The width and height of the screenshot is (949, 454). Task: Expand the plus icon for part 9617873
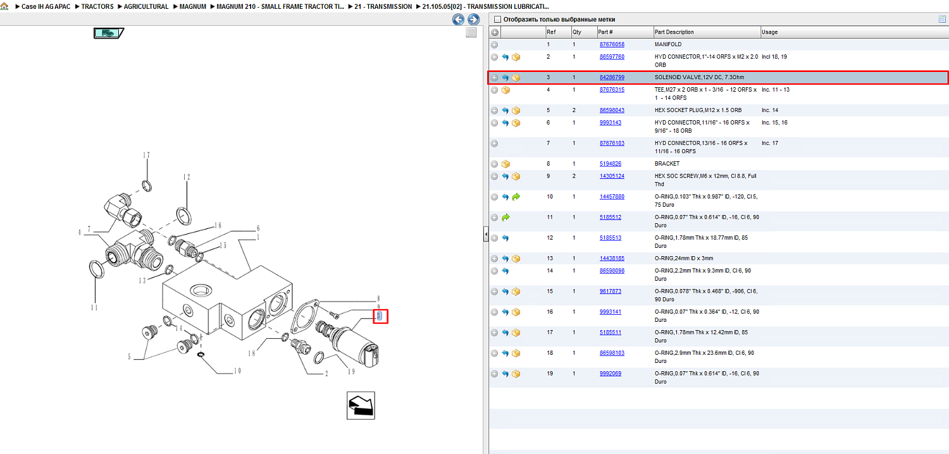coord(495,291)
